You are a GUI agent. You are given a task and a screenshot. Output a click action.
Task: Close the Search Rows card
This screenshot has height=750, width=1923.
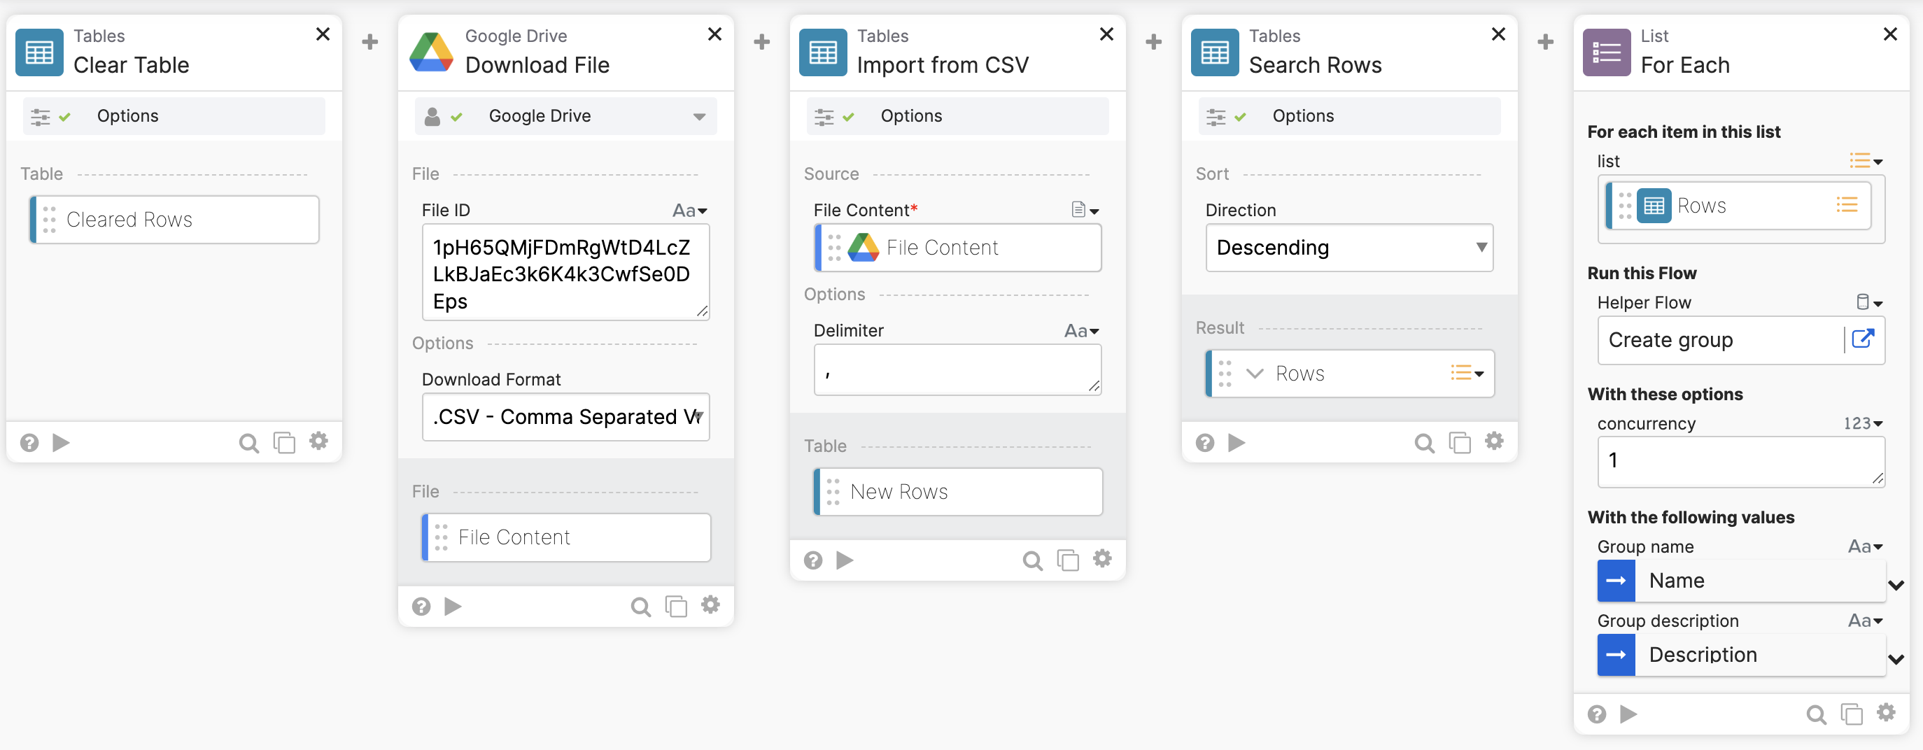click(x=1498, y=34)
